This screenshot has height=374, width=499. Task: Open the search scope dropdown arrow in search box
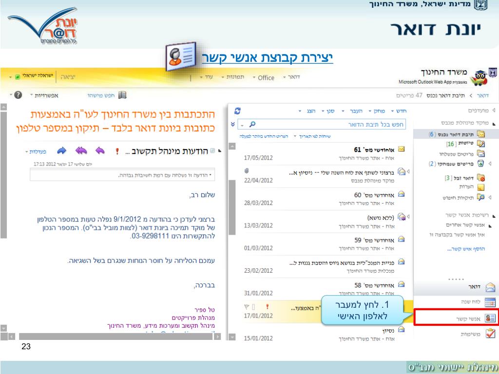[x=243, y=125]
